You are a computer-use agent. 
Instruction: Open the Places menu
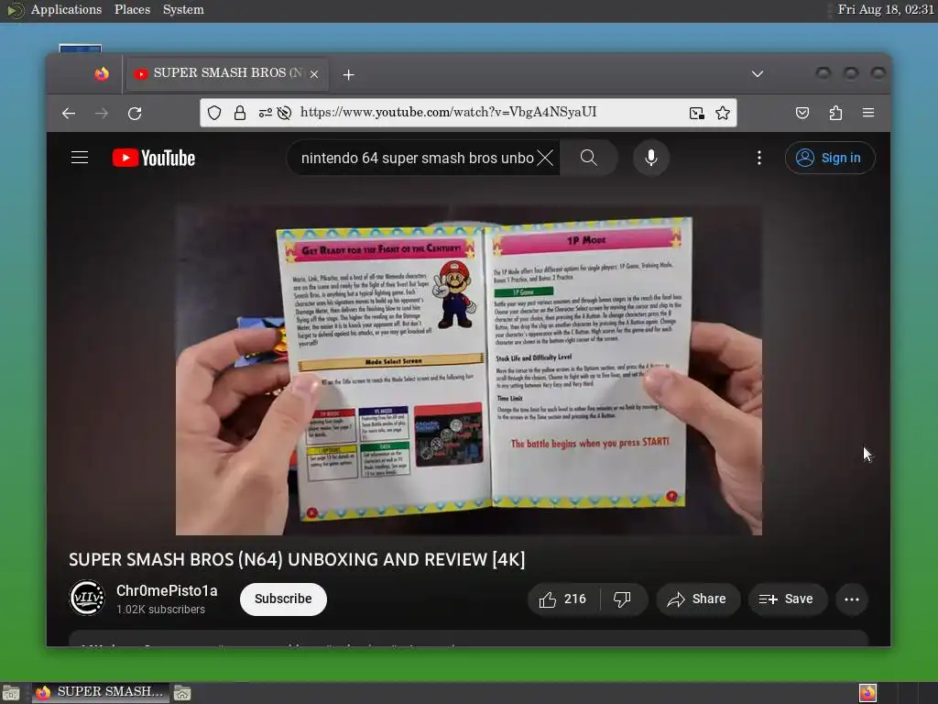[x=132, y=9]
